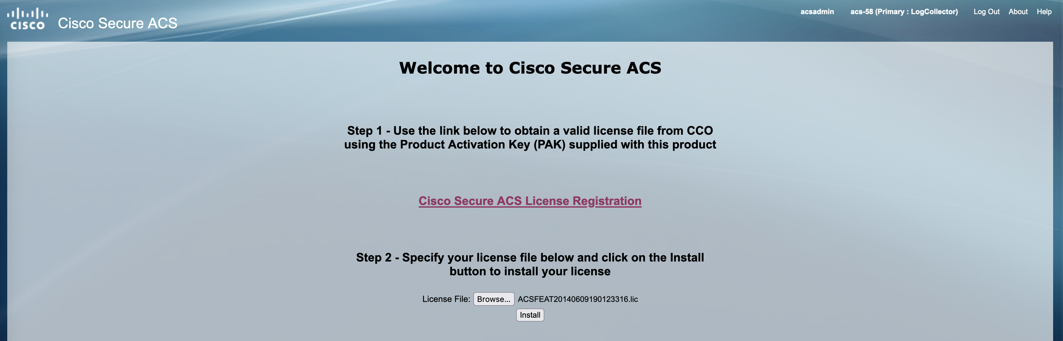Log out using the Log Out link

pos(986,11)
